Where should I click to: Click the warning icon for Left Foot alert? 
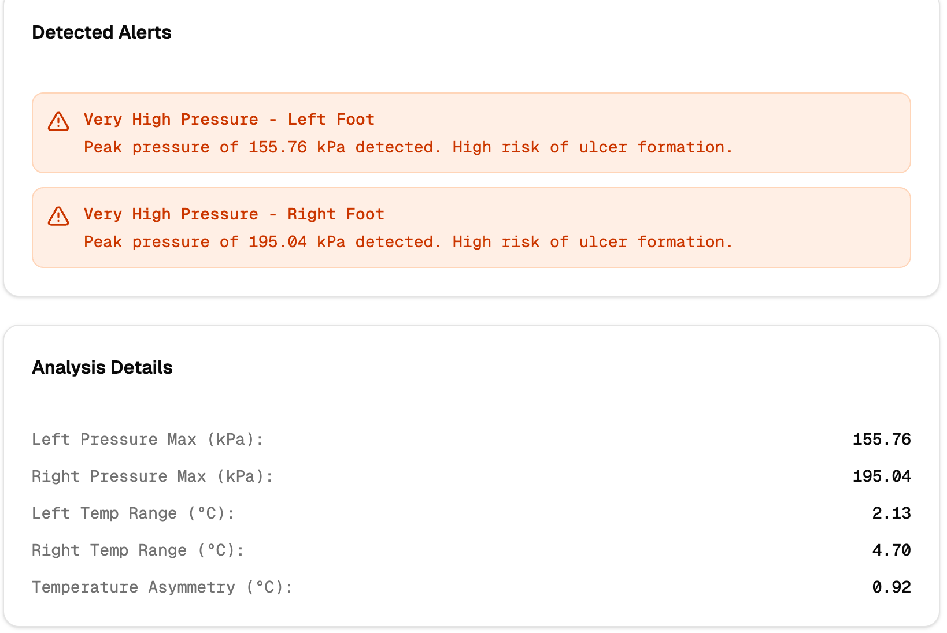pos(58,121)
